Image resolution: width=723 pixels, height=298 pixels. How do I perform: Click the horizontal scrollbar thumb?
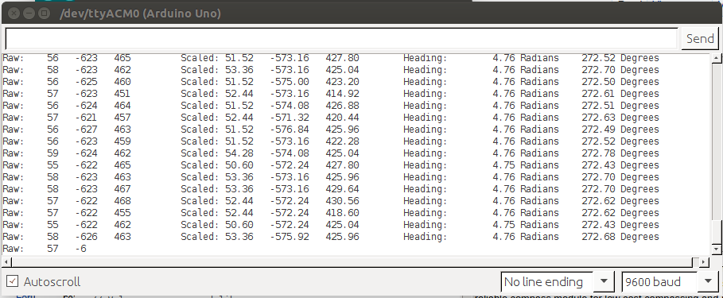(x=352, y=262)
